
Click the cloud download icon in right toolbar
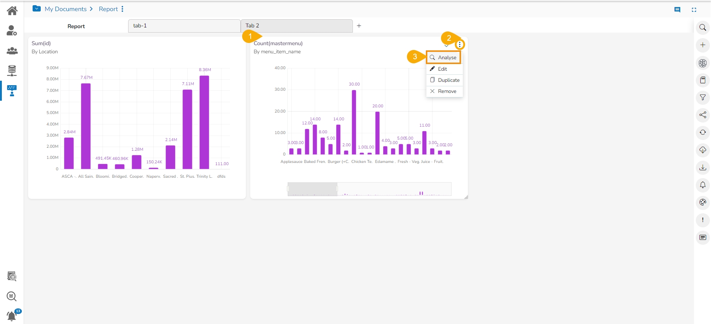(x=702, y=150)
